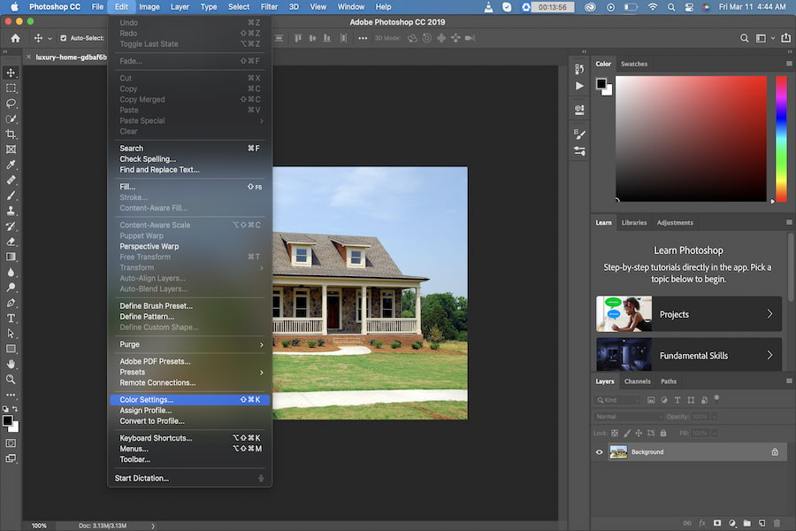Choose Color Settings from Edit menu
796x531 pixels.
(x=190, y=399)
